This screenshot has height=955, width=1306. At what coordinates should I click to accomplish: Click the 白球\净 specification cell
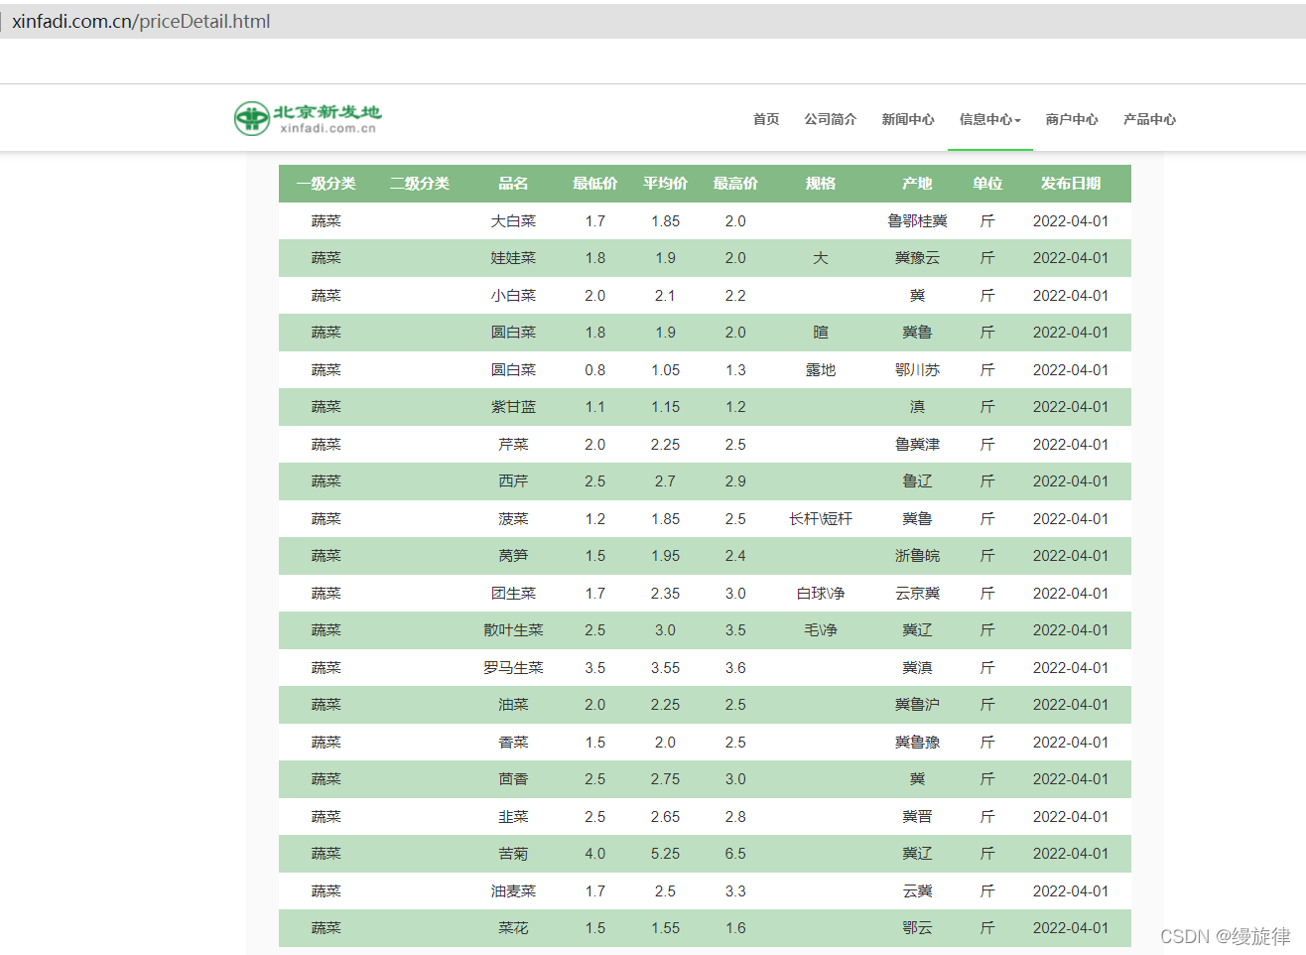[821, 594]
